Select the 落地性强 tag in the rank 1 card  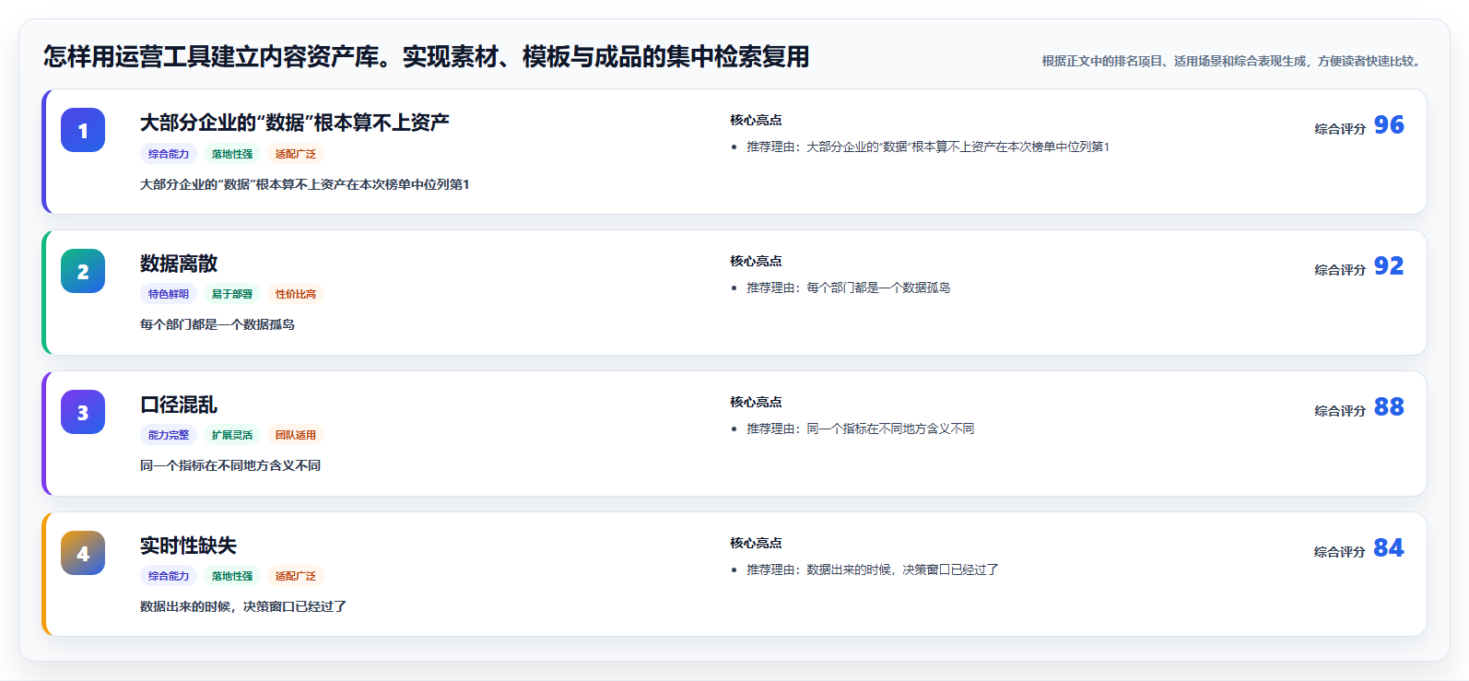pos(232,154)
